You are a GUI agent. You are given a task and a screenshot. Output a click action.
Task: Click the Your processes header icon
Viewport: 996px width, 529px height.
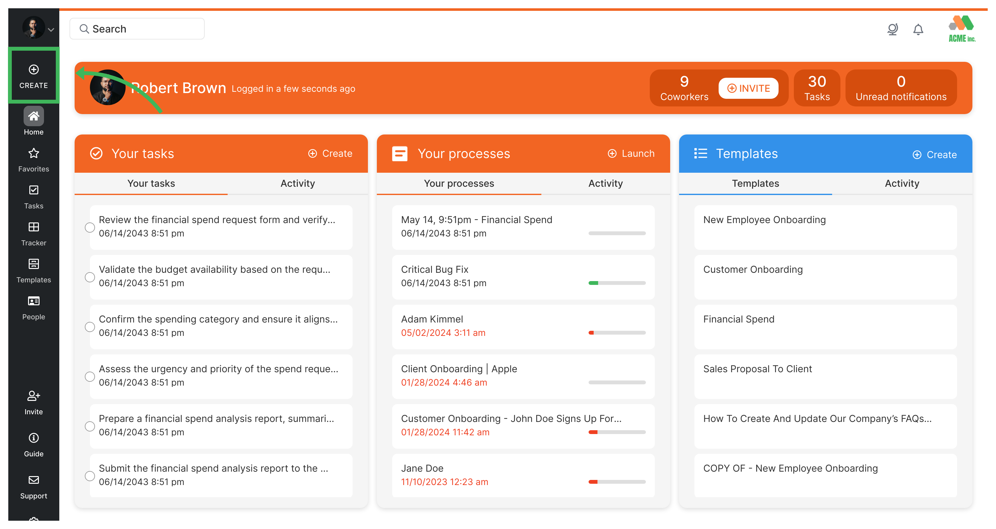click(x=399, y=153)
